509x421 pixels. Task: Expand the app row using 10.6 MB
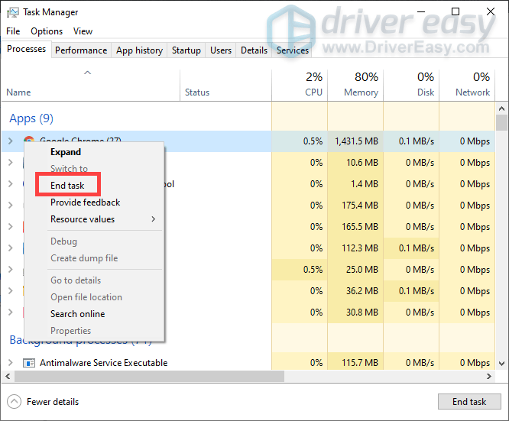11,162
